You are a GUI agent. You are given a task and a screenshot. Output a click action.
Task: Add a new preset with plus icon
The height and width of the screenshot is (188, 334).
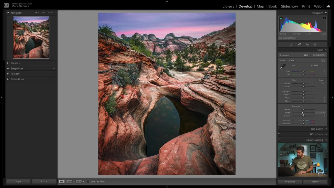point(54,63)
